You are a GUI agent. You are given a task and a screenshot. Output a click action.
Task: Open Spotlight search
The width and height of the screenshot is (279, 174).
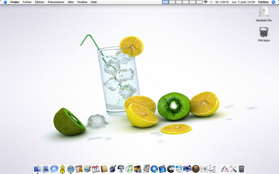273,2
